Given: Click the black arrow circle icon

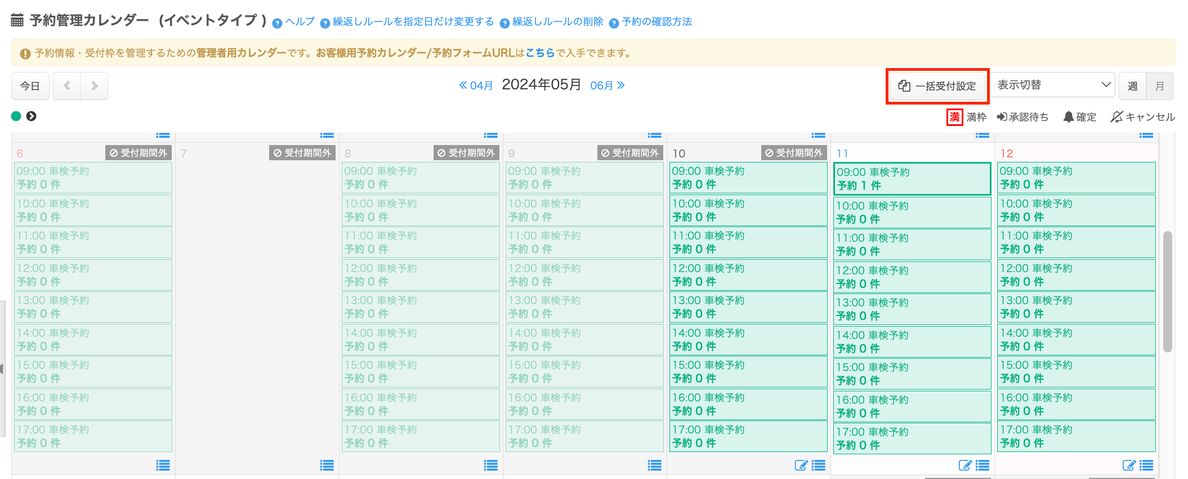Looking at the screenshot, I should click(x=32, y=116).
